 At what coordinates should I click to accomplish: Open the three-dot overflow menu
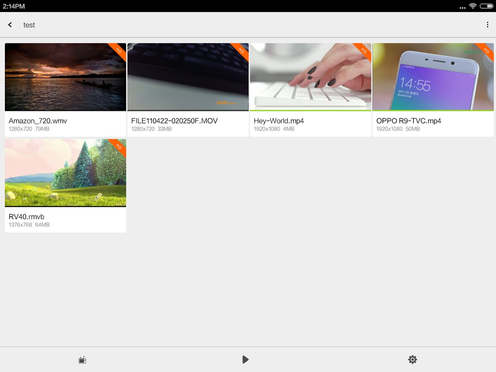(488, 25)
